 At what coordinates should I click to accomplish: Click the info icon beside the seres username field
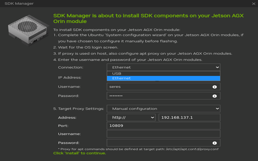(215, 87)
